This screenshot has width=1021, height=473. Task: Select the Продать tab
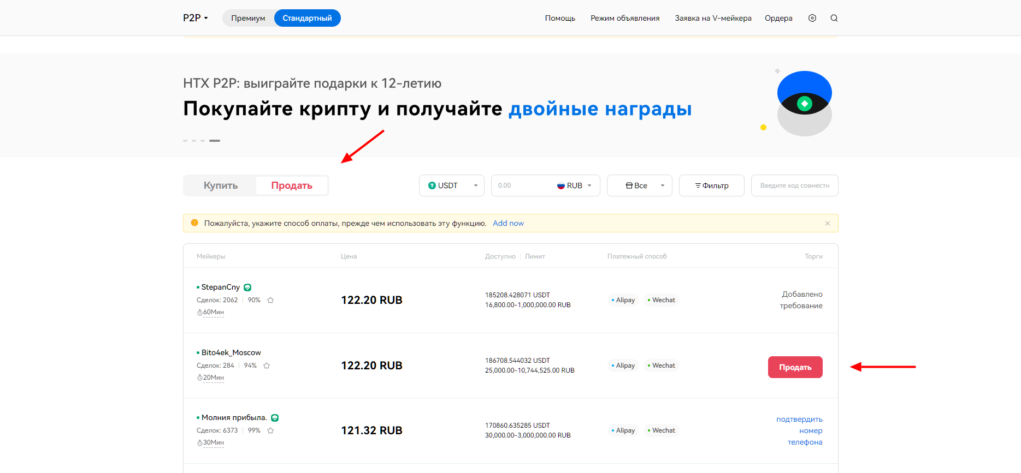(x=292, y=185)
